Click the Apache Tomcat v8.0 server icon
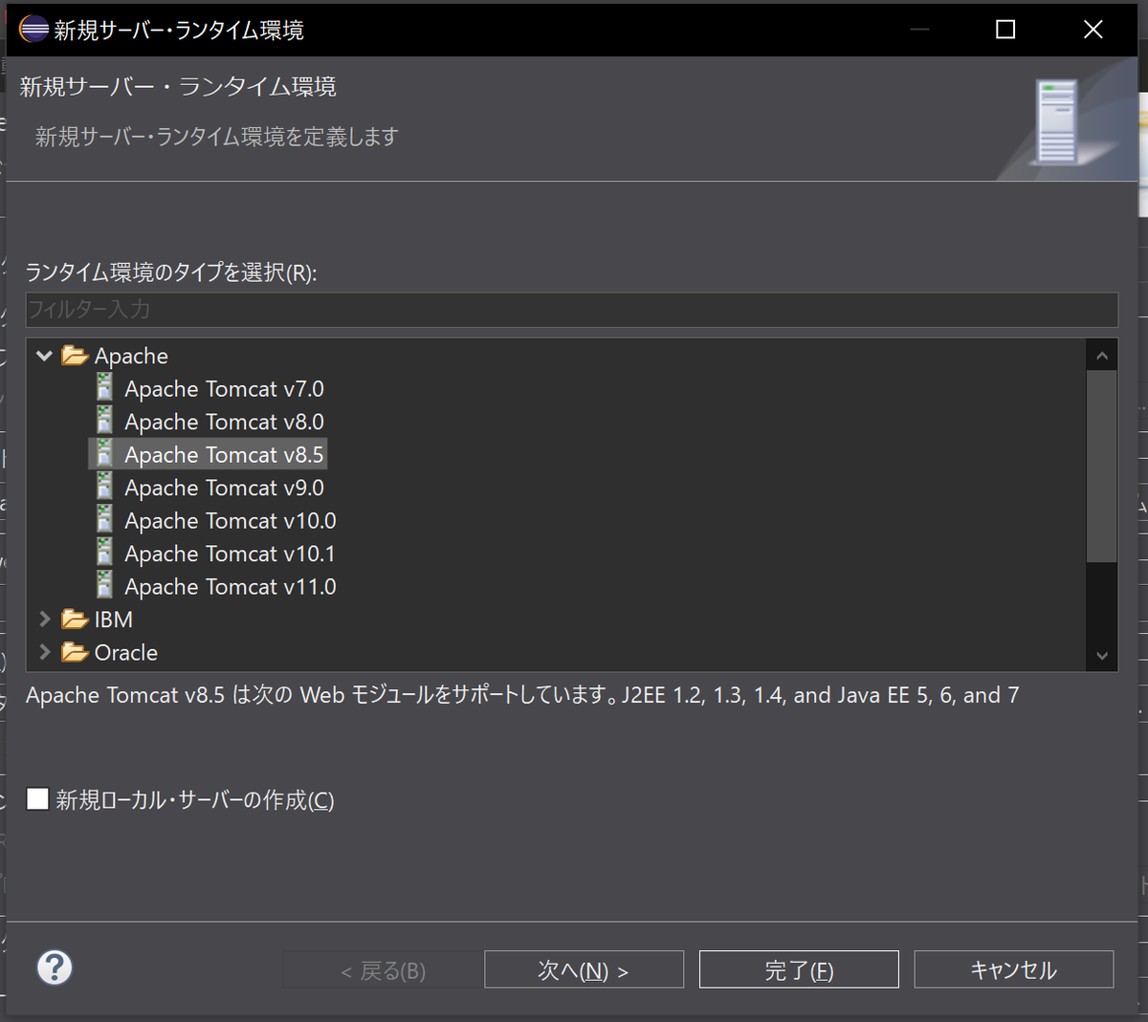Image resolution: width=1148 pixels, height=1022 pixels. tap(105, 421)
